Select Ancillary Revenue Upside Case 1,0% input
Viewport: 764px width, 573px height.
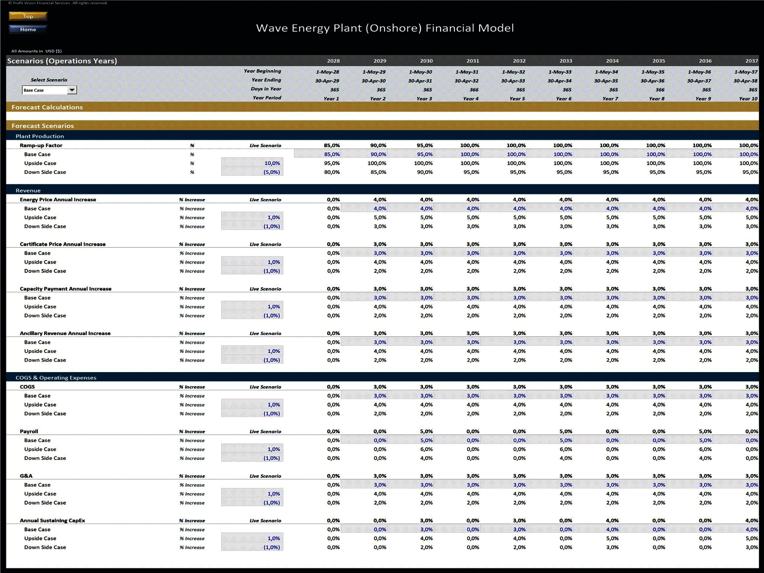[x=252, y=351]
